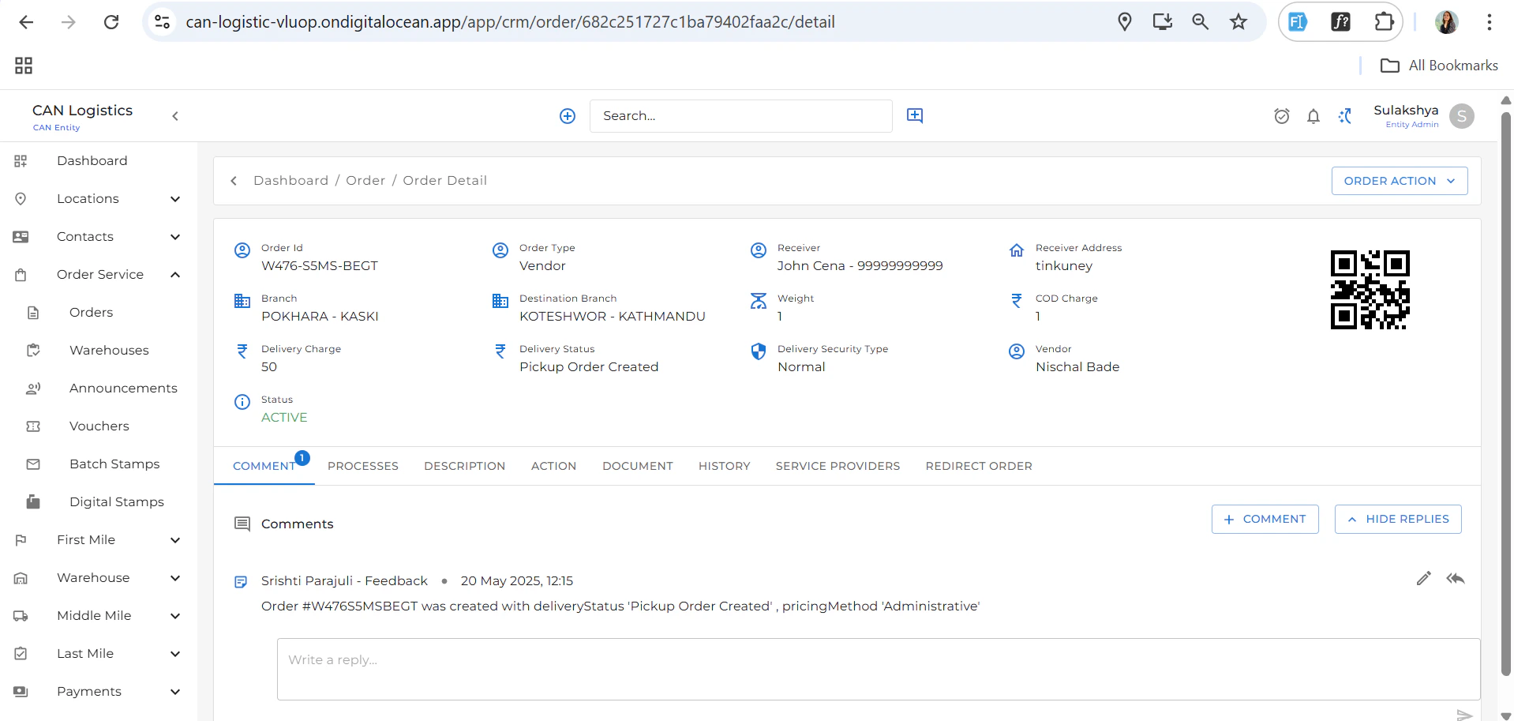The width and height of the screenshot is (1514, 721).
Task: Click vendor name Nischal Bade
Action: (x=1077, y=367)
